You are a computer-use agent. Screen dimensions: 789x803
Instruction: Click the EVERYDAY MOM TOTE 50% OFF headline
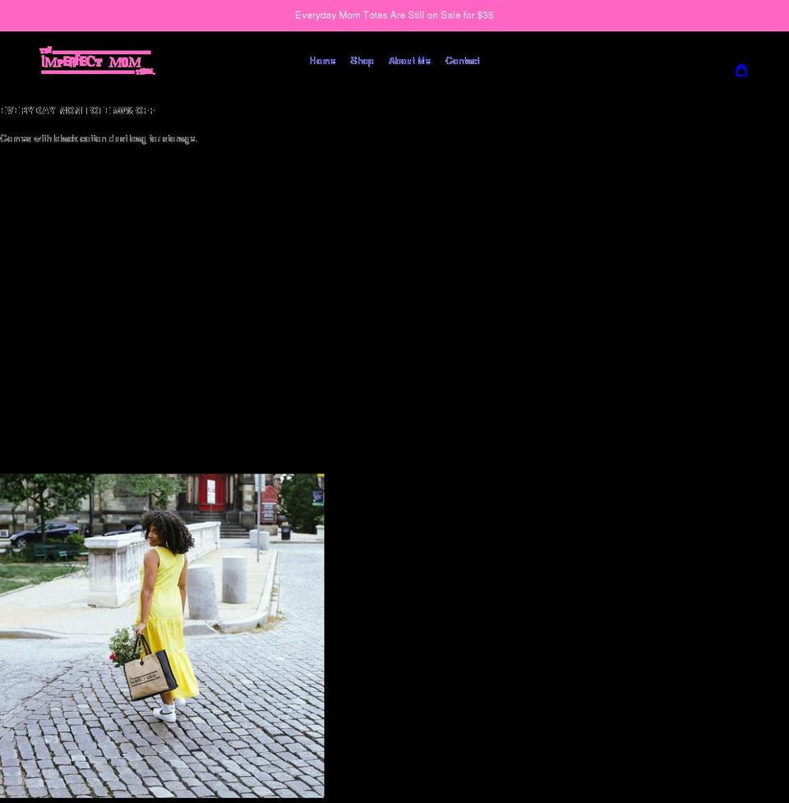coord(76,110)
